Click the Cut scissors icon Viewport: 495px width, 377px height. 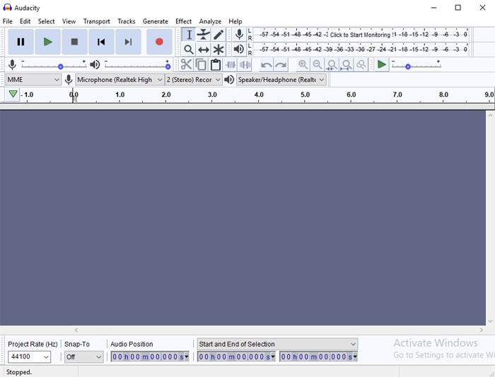(x=186, y=65)
